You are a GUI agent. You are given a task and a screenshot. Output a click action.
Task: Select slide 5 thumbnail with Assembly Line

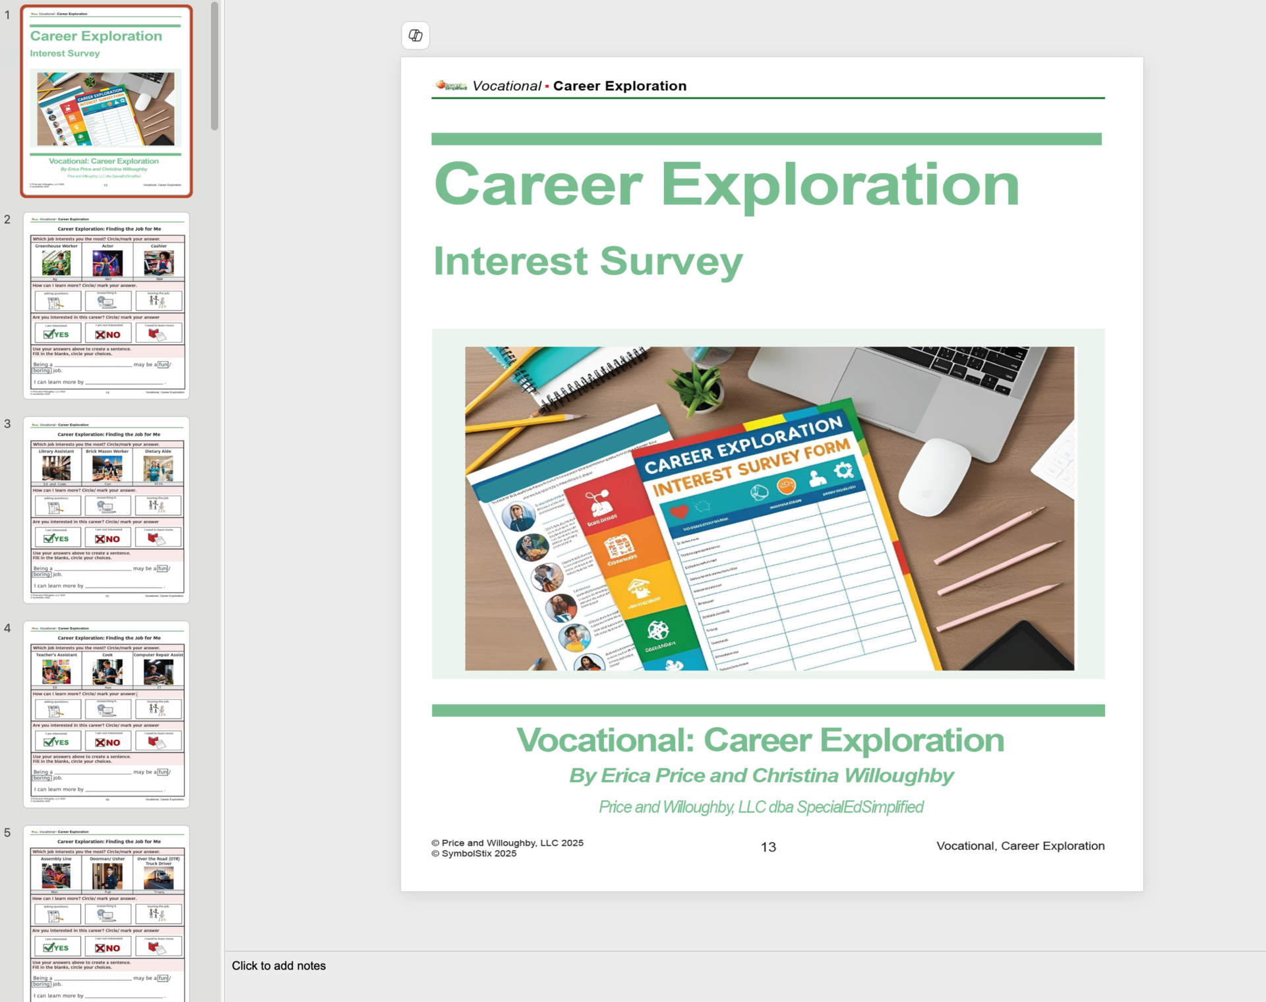[106, 916]
